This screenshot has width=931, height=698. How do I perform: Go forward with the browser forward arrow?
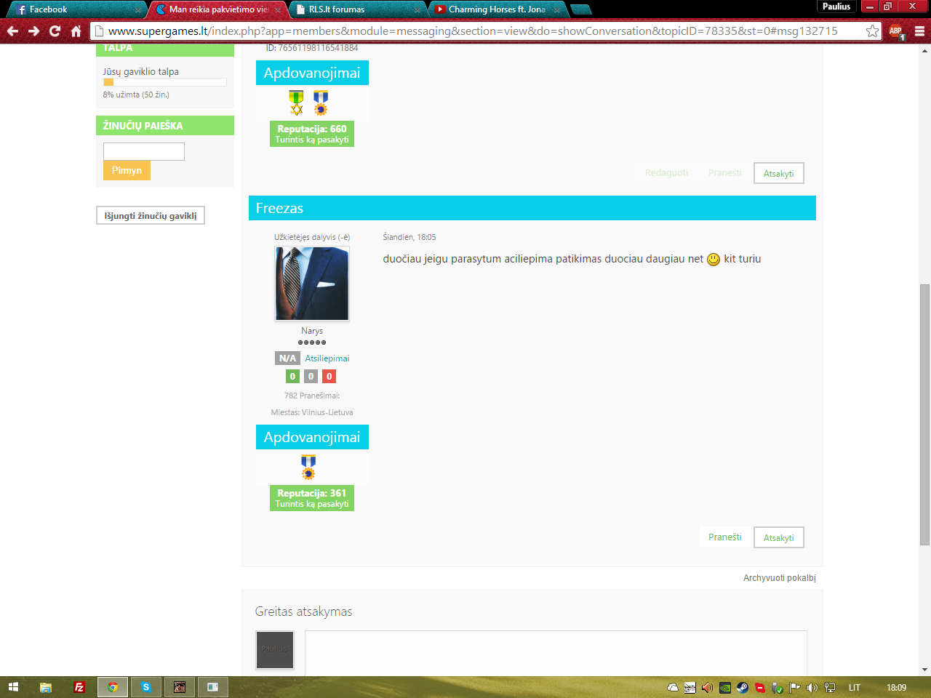[33, 31]
